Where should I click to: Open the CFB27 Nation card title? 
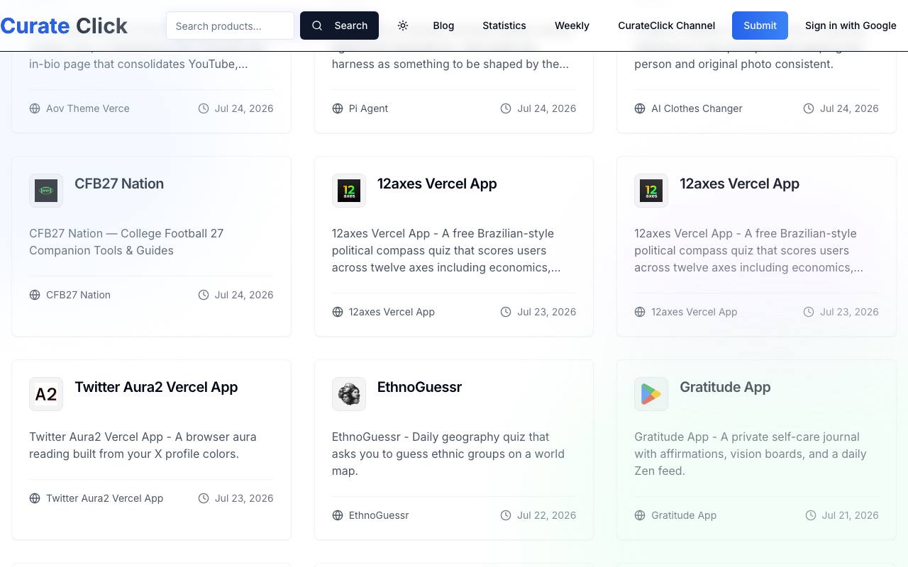tap(119, 184)
